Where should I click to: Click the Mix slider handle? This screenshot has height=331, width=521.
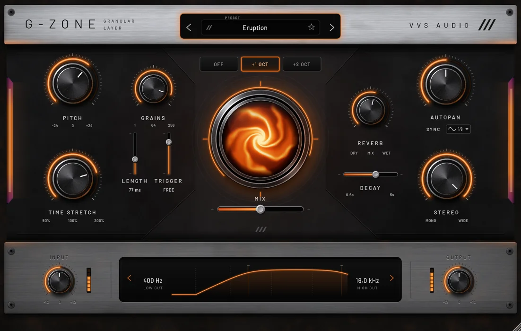(x=260, y=209)
